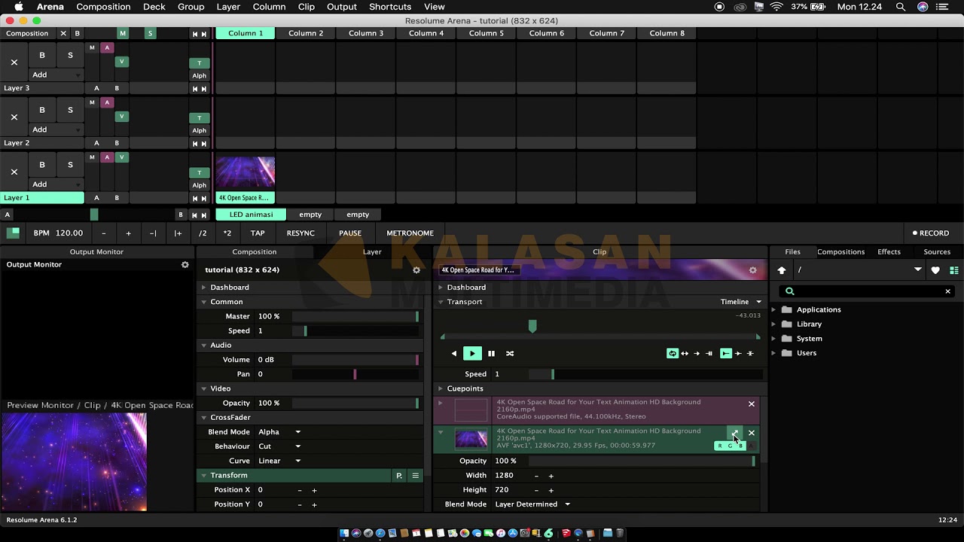
Task: Double the BPM with *2 button
Action: click(x=227, y=233)
